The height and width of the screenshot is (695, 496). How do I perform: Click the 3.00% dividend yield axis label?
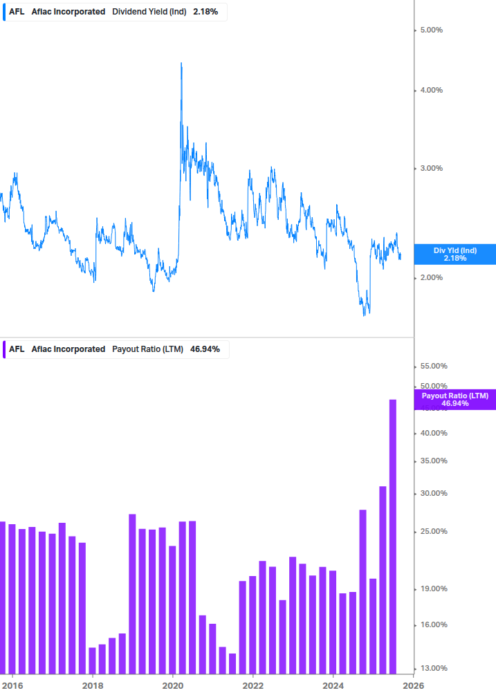pyautogui.click(x=431, y=169)
